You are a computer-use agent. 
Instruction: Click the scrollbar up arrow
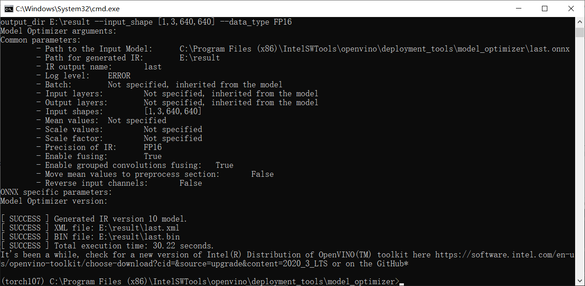[x=580, y=21]
